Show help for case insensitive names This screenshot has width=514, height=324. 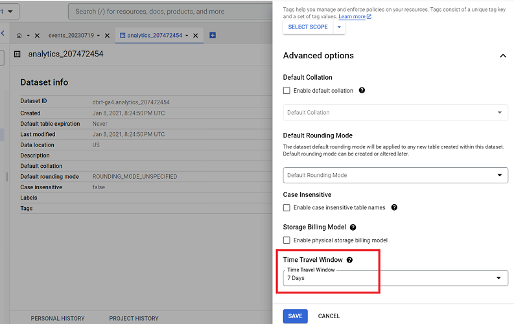[x=394, y=207]
